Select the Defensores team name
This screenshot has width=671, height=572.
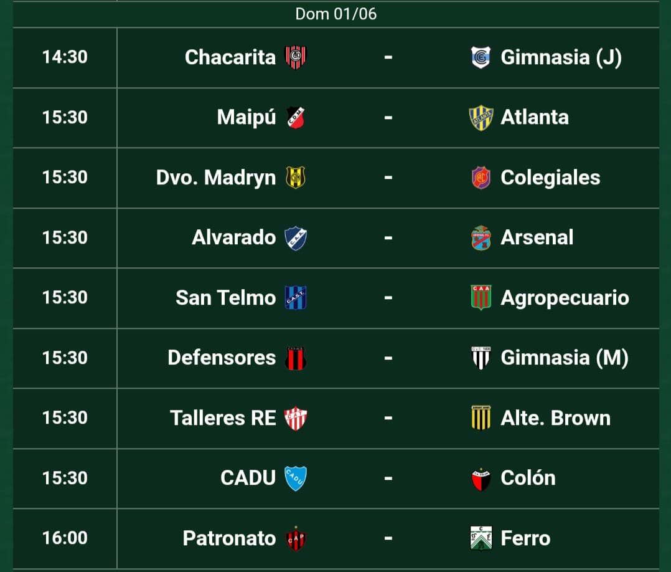222,358
